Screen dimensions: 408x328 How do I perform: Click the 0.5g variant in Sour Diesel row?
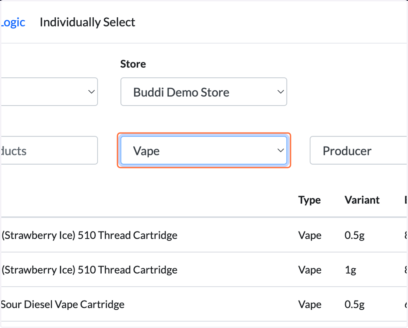tap(354, 305)
